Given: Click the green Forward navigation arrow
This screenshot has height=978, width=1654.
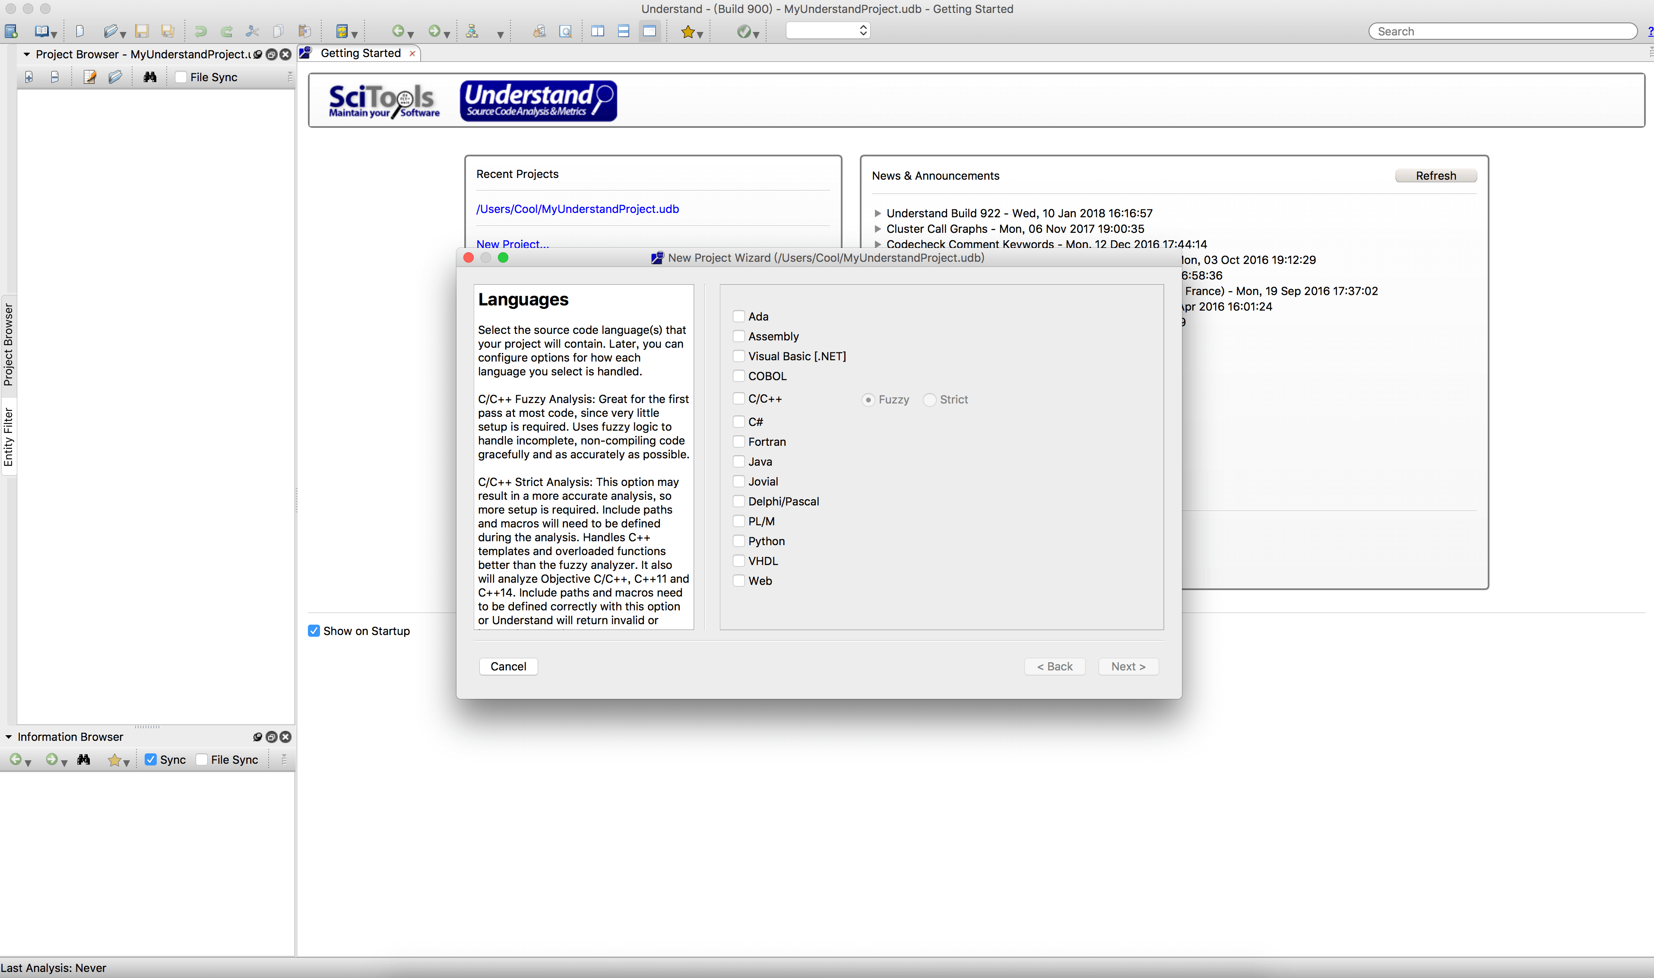Looking at the screenshot, I should coord(434,31).
